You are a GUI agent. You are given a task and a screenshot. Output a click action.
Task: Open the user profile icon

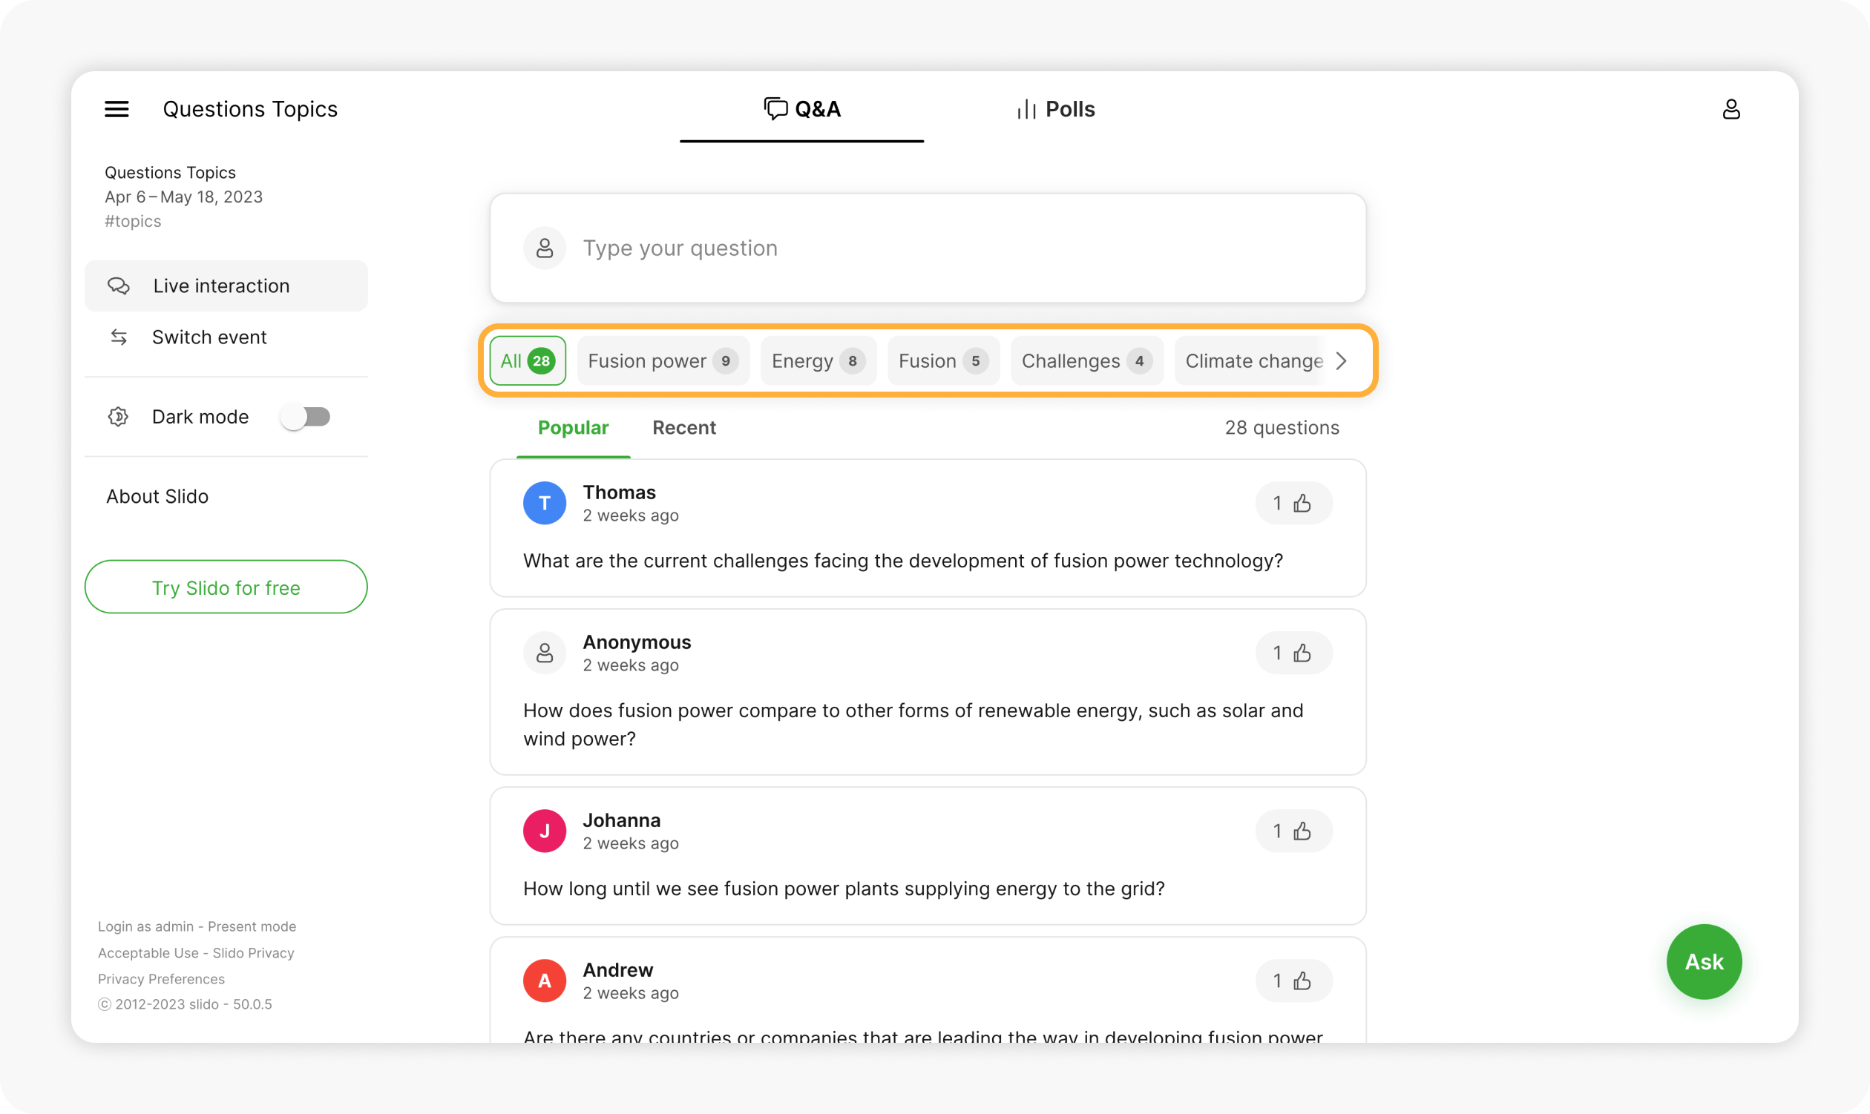click(x=1730, y=110)
